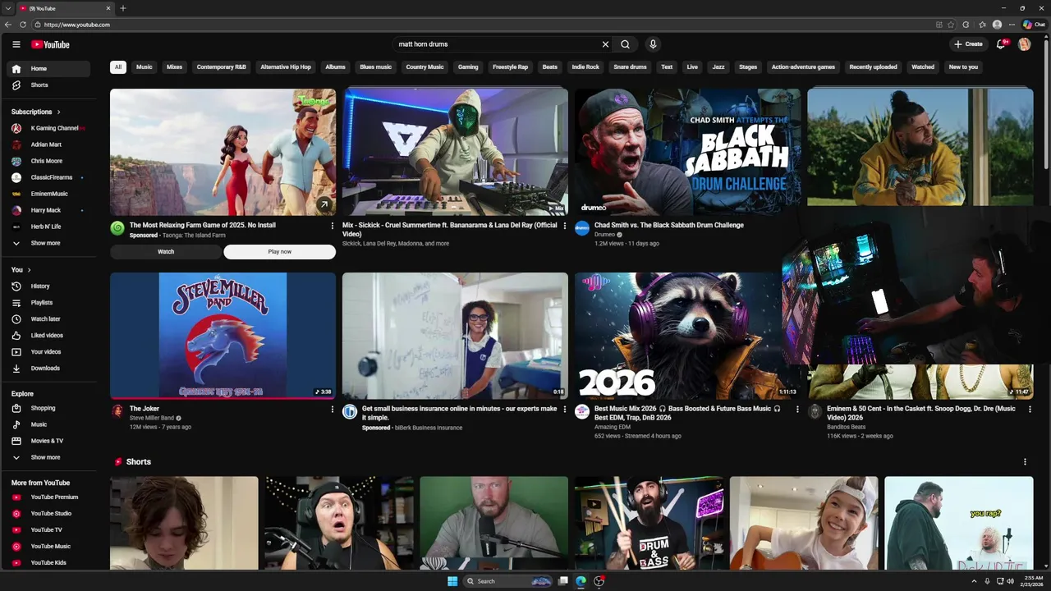
Task: Select the Alternative Hip Hop chip
Action: tap(286, 67)
